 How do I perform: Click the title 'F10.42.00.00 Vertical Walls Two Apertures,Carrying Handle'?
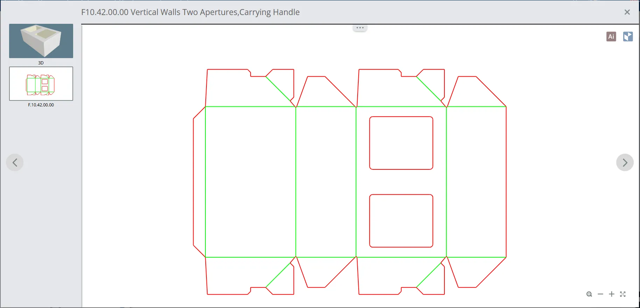pos(190,12)
